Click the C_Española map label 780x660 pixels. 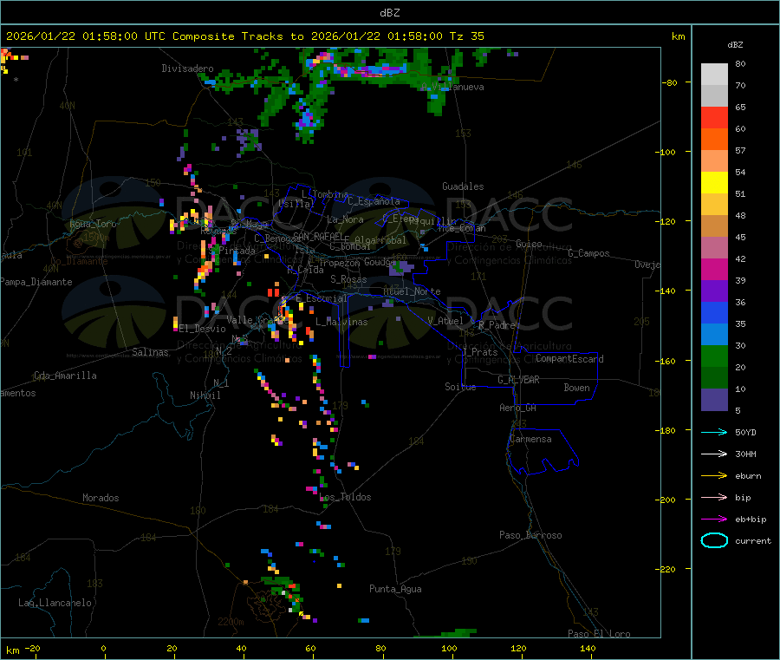coord(374,201)
